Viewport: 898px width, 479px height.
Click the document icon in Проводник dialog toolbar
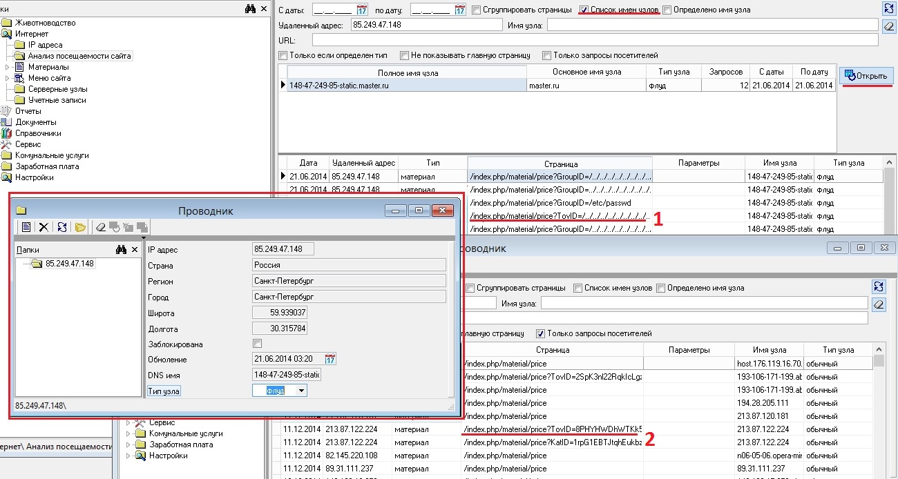26,226
